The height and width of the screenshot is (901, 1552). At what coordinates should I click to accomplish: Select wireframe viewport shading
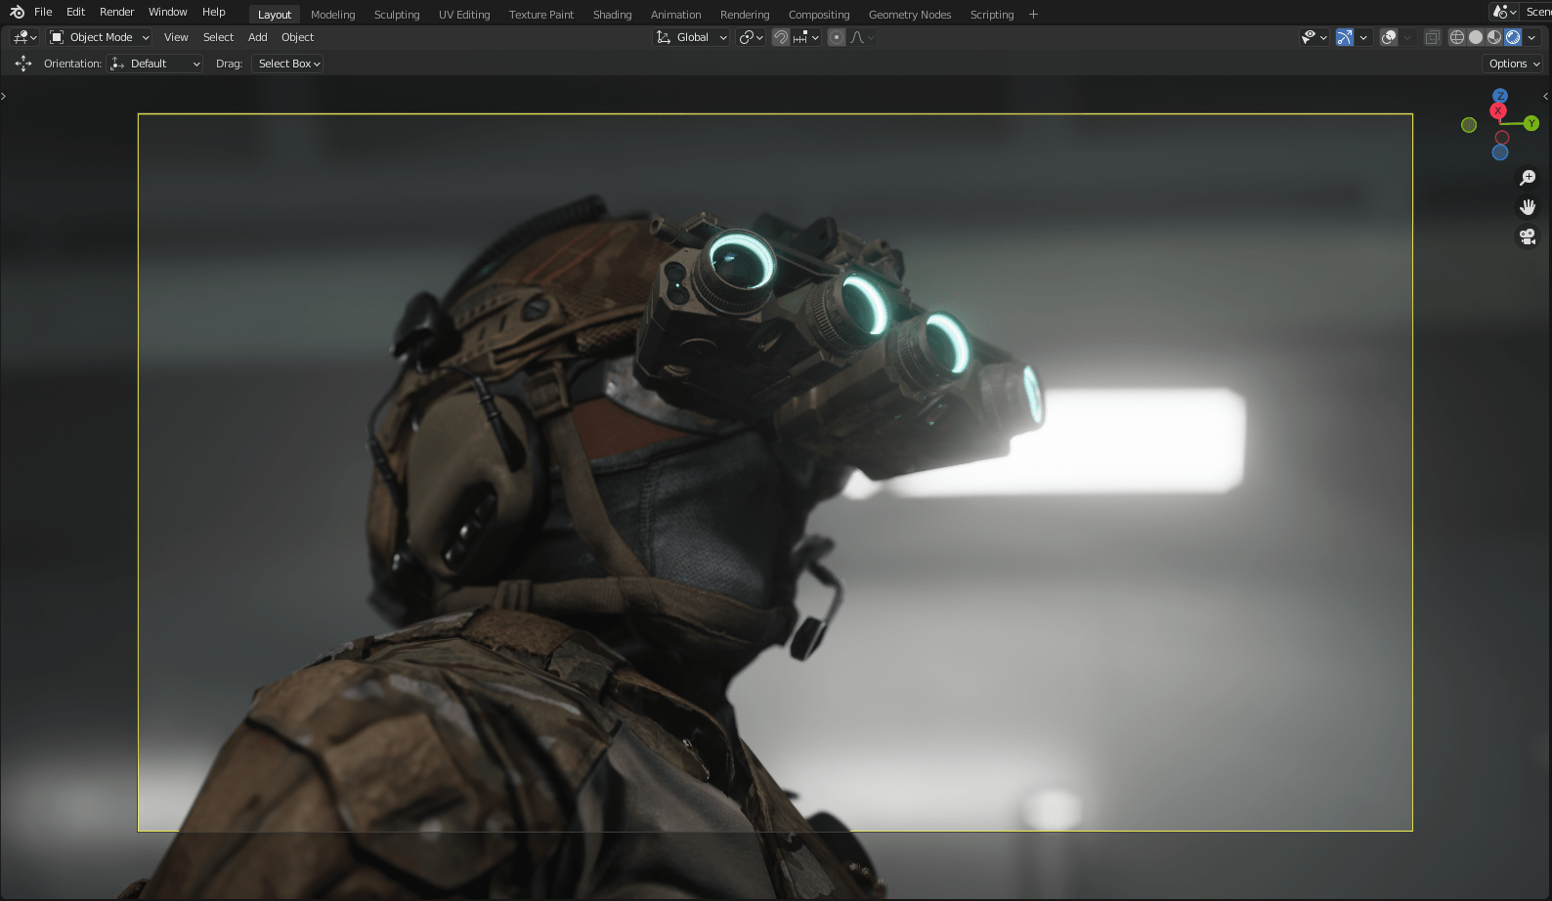[1456, 37]
